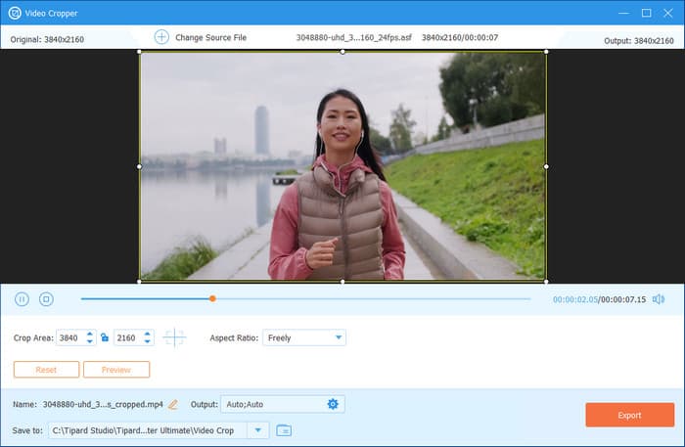Viewport: 685px width, 447px height.
Task: Click the current time 00:00:02.05 text
Action: click(x=575, y=299)
